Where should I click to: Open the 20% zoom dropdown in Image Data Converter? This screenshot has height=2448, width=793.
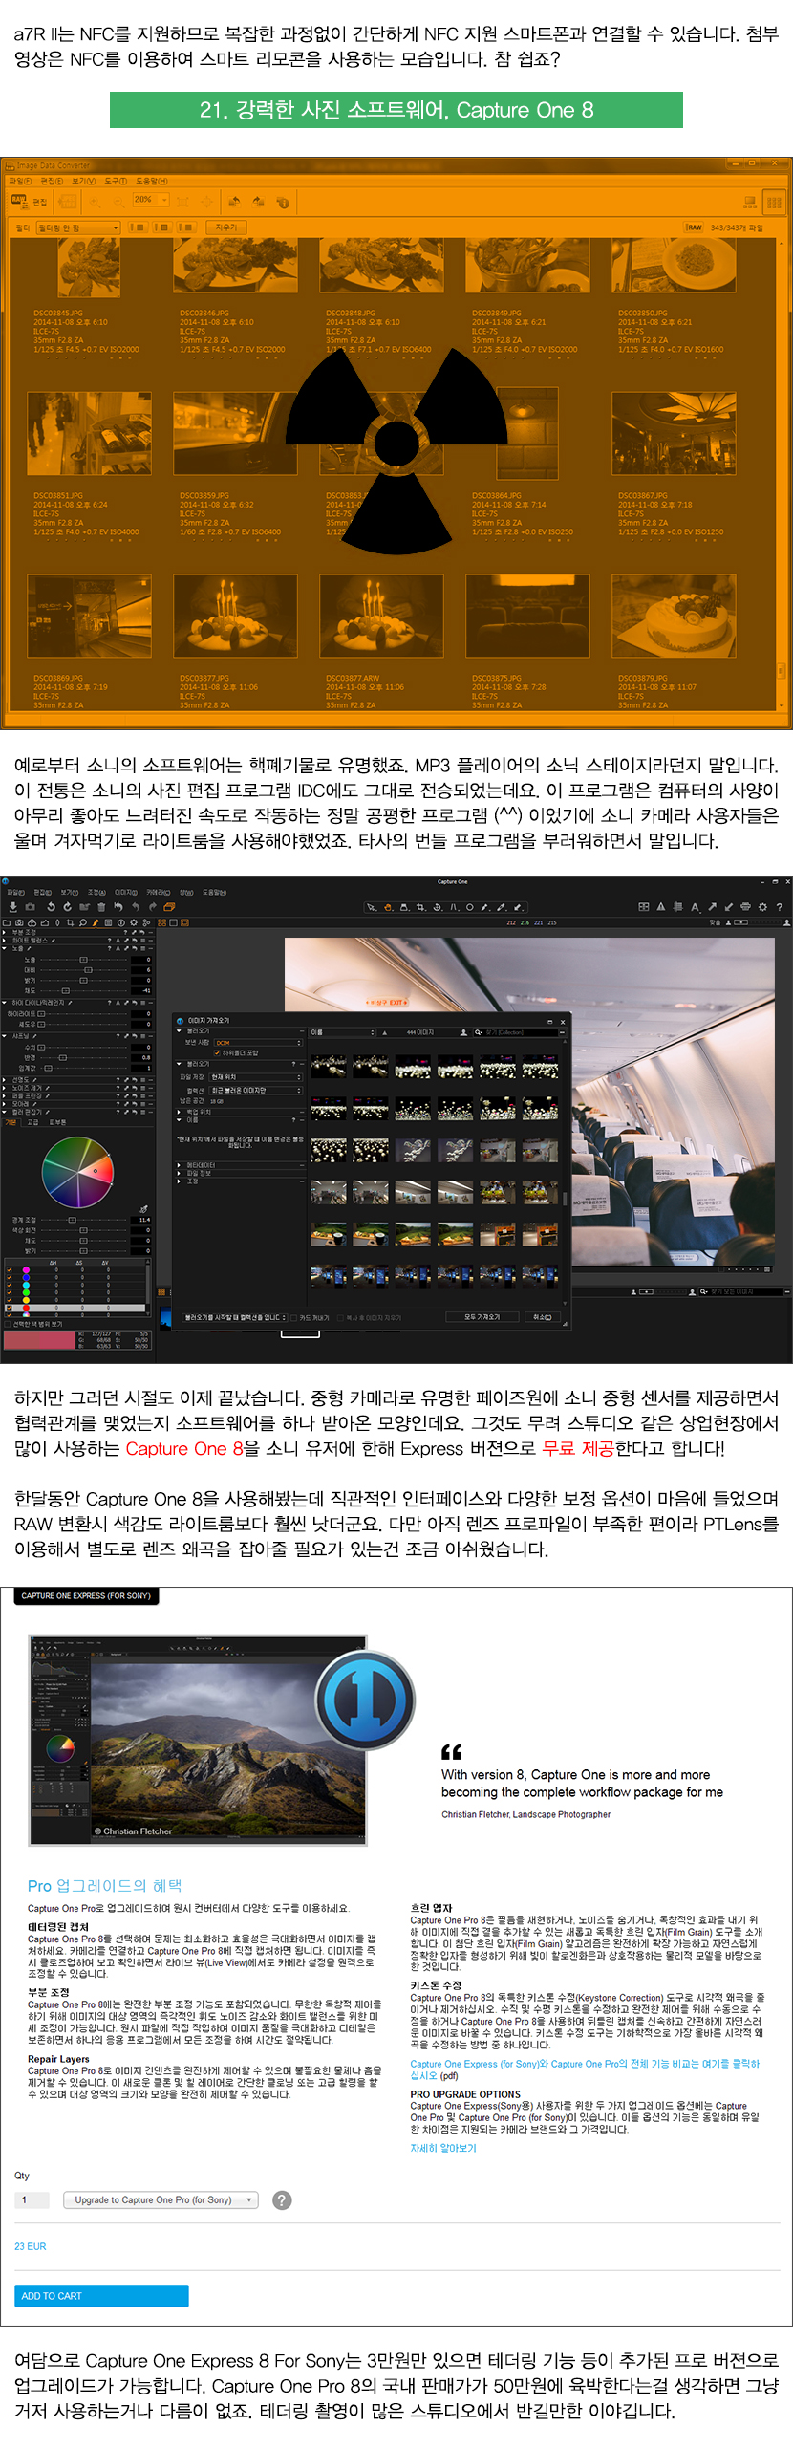(151, 200)
